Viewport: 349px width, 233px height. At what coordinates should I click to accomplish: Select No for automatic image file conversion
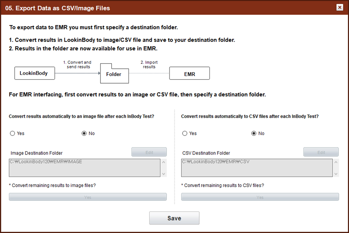84,133
